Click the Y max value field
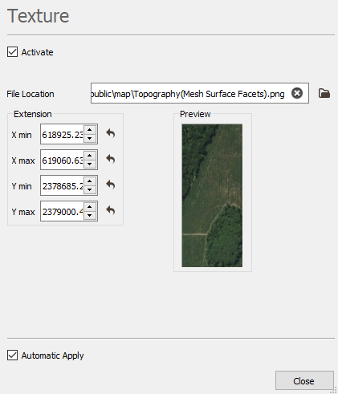This screenshot has width=338, height=394. [x=62, y=211]
